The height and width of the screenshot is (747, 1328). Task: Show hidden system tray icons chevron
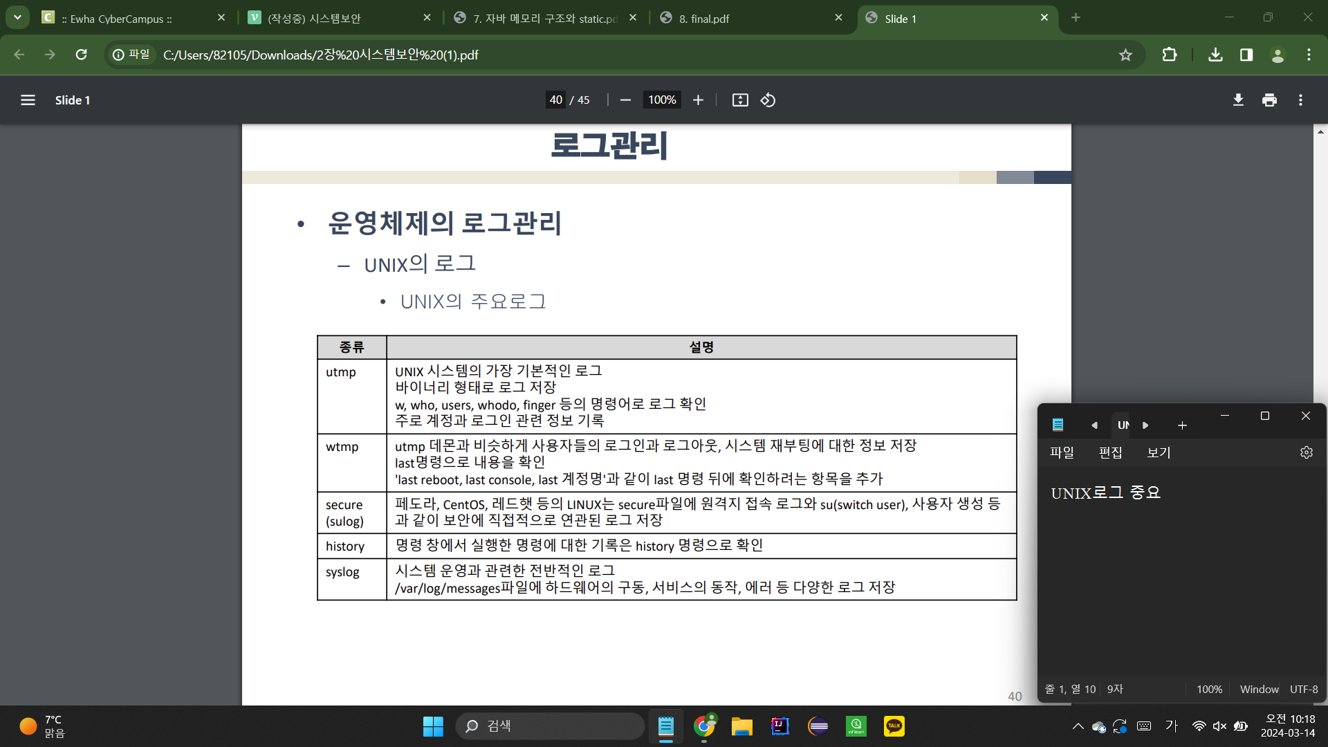(x=1078, y=726)
